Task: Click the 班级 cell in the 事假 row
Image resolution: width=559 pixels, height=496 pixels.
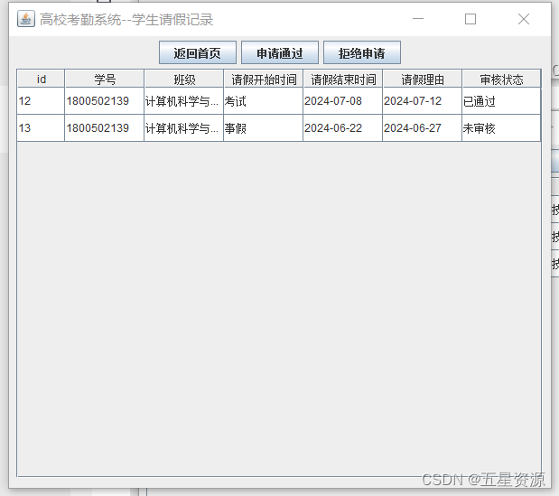Action: [x=184, y=128]
